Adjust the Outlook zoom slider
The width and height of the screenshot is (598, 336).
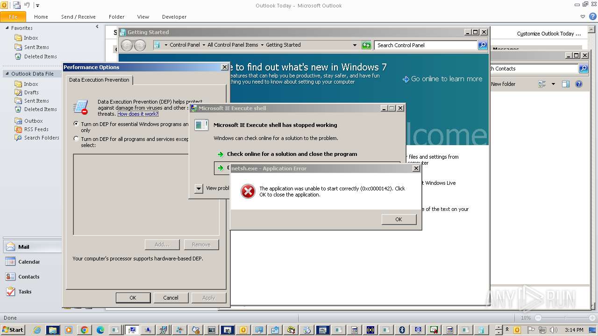click(564, 318)
